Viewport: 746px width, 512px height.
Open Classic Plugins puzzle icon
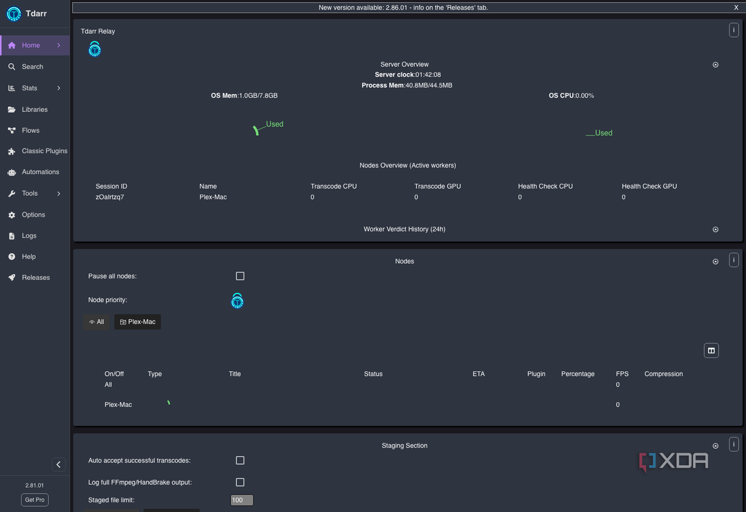pos(12,151)
